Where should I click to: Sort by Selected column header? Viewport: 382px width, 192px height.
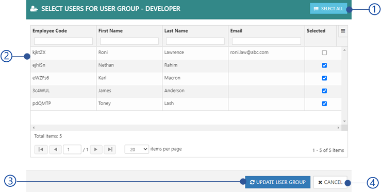pos(316,31)
